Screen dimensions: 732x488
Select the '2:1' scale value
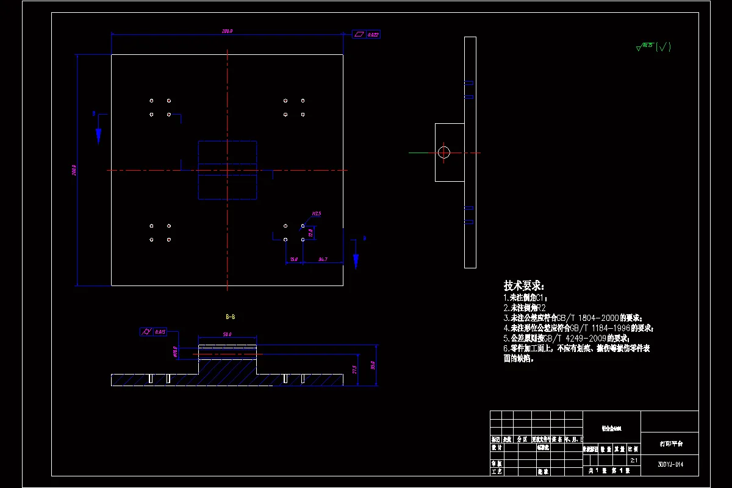click(x=634, y=461)
